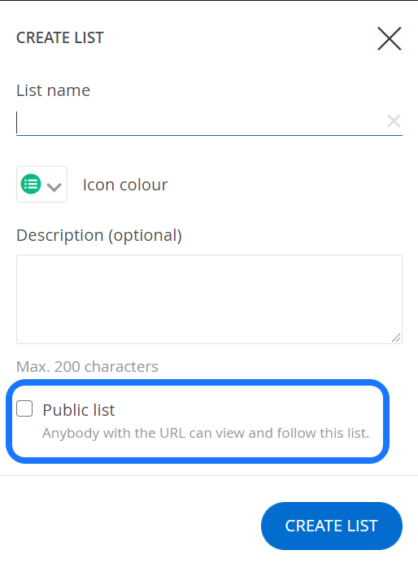Select the Icon colour label
This screenshot has height=572, width=418.
pyautogui.click(x=125, y=185)
